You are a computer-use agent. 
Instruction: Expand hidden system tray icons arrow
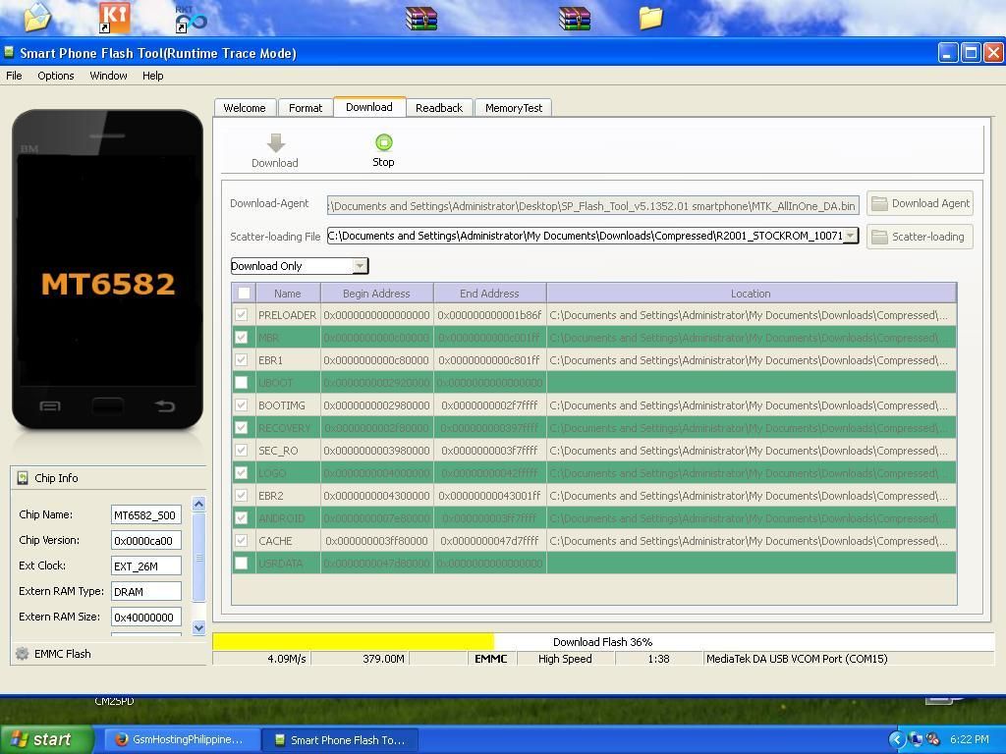pyautogui.click(x=896, y=739)
